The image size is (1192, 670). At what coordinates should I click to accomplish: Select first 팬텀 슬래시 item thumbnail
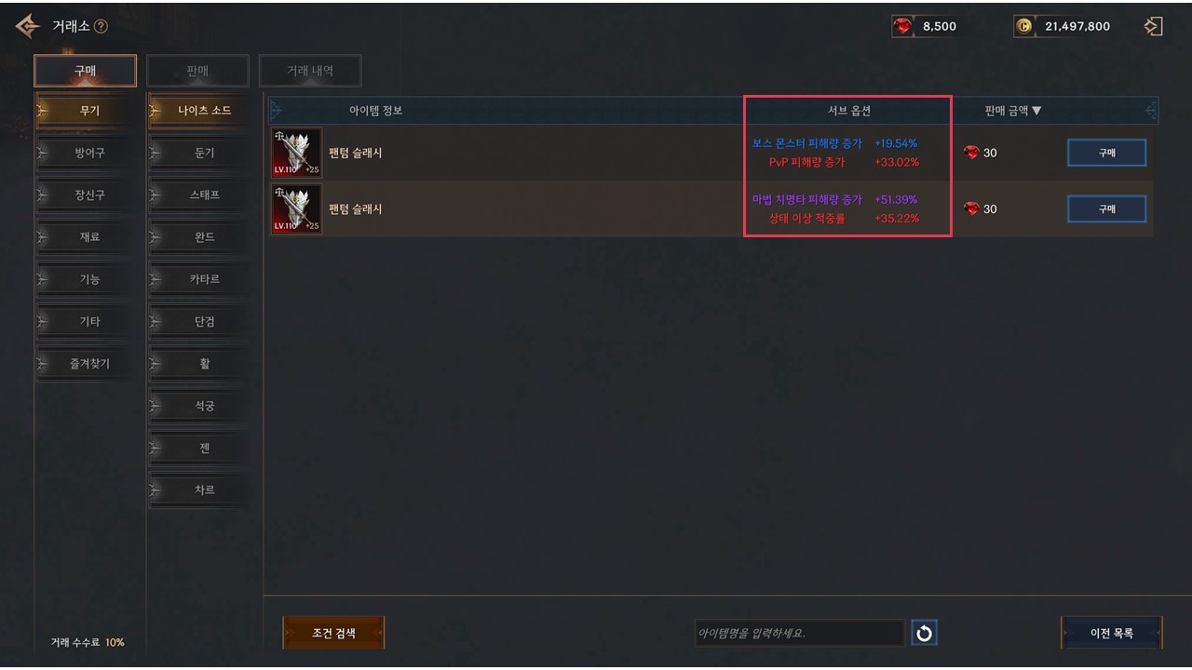pos(297,153)
